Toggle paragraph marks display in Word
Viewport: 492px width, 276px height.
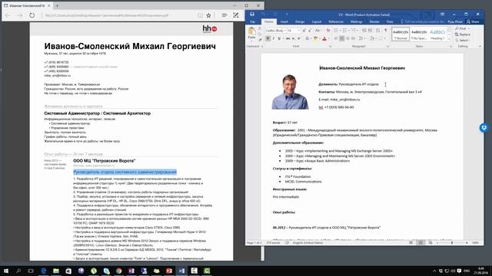pos(386,31)
